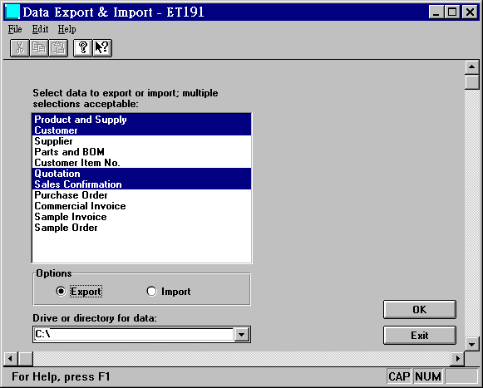This screenshot has height=388, width=483.
Task: Open the File menu
Action: pyautogui.click(x=15, y=29)
